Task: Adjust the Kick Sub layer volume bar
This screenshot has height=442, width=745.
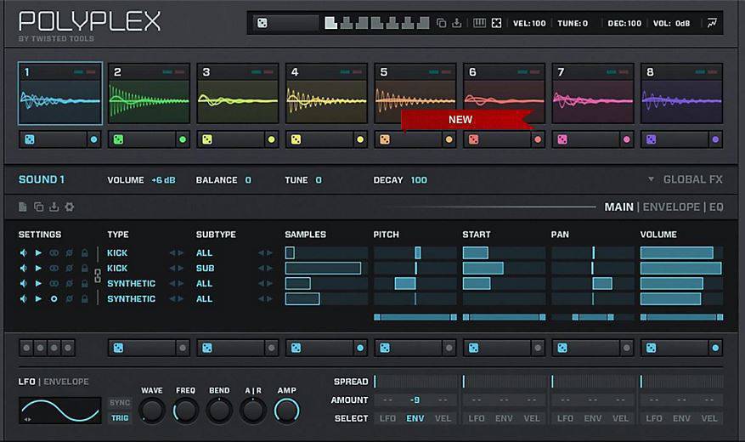Action: coord(681,268)
